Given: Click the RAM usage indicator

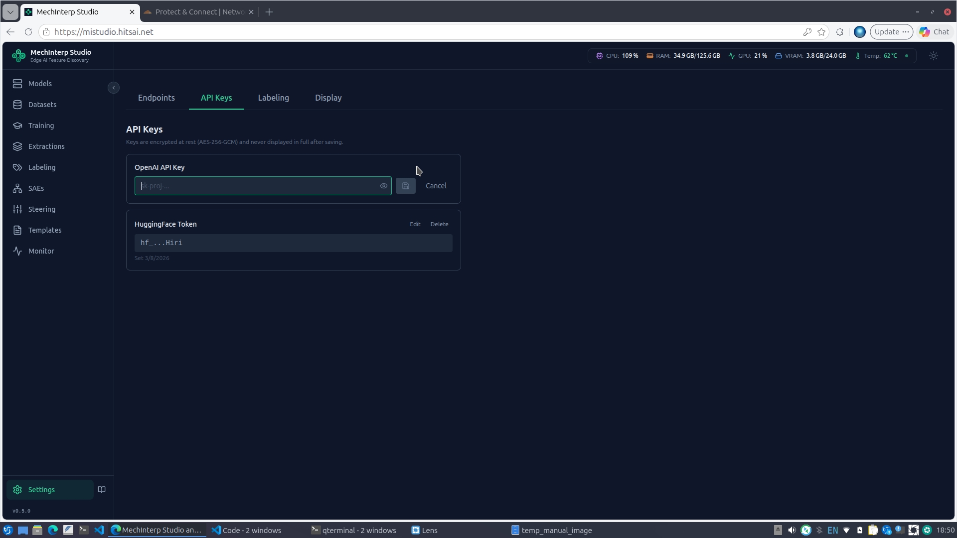Looking at the screenshot, I should click(683, 56).
